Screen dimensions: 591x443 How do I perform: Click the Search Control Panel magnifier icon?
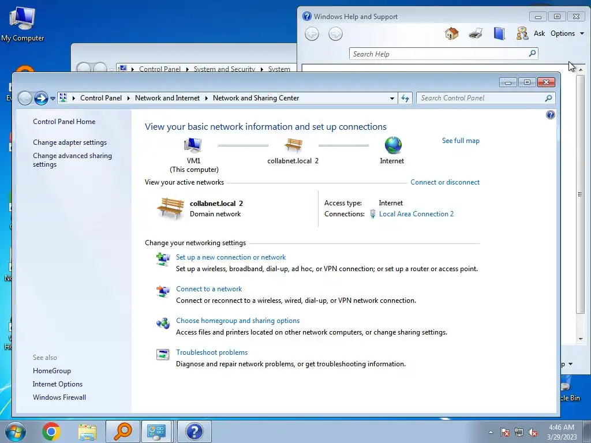548,98
